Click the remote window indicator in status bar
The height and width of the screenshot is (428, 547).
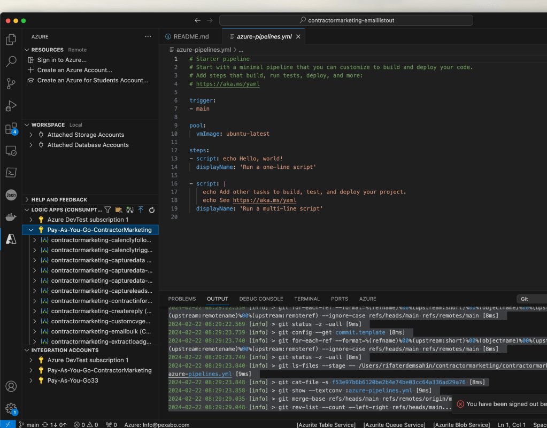tap(7, 424)
